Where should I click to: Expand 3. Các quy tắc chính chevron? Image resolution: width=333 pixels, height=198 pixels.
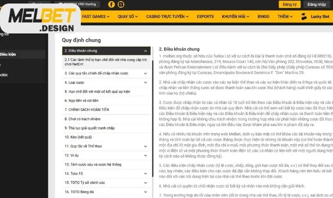pyautogui.click(x=145, y=73)
